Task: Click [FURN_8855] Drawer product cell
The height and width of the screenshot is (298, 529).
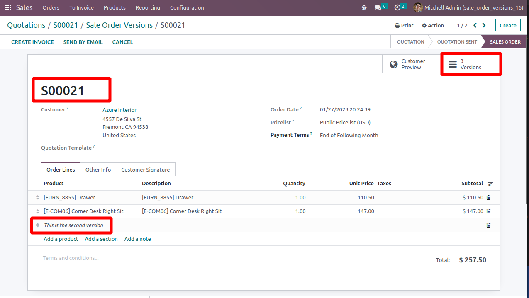Action: (69, 198)
